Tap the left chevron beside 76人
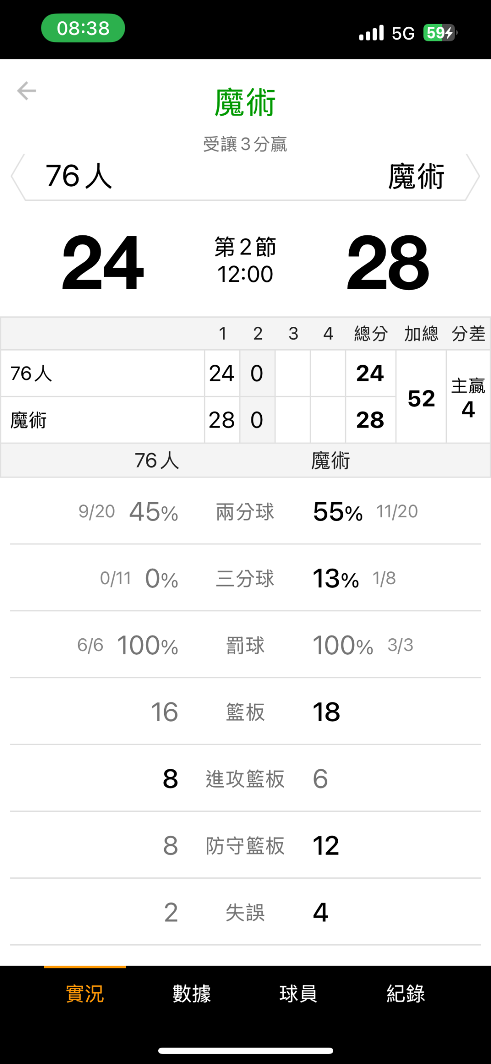 pyautogui.click(x=17, y=177)
